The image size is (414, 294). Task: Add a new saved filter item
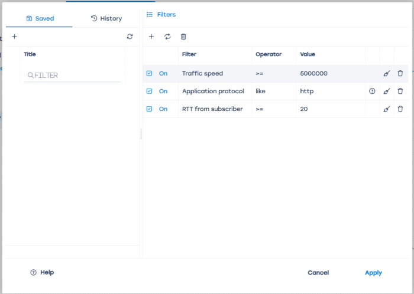14,37
